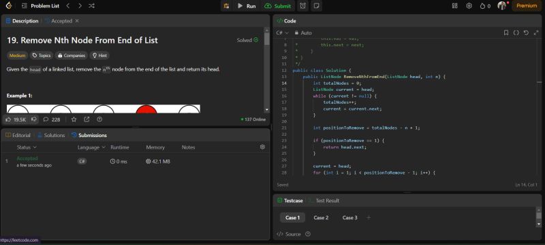Go to the previous problem arrow

point(68,6)
